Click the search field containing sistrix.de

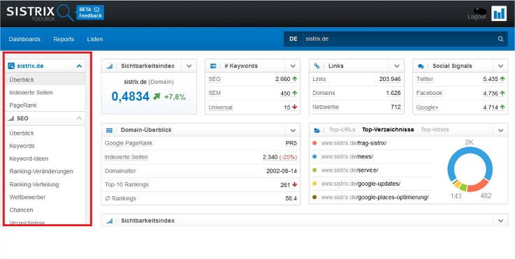click(x=398, y=38)
